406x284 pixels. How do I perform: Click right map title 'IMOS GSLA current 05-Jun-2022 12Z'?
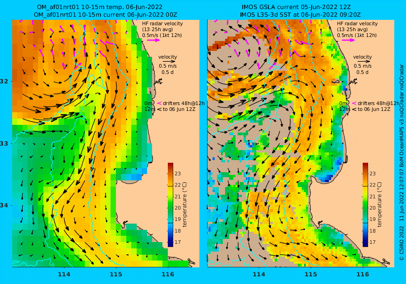tap(296, 7)
